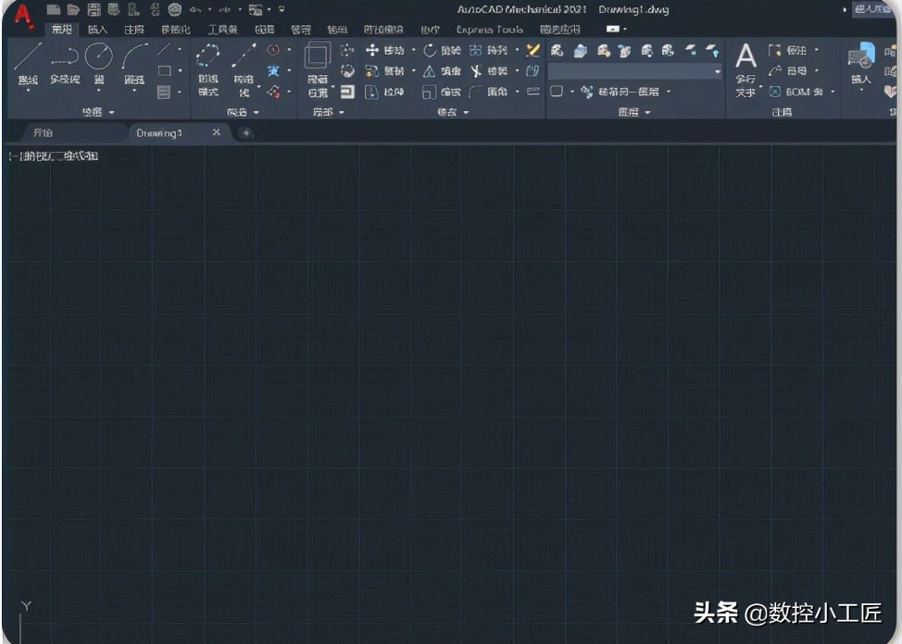Image resolution: width=902 pixels, height=644 pixels.
Task: Click the Erase pencil icon in Modify panel
Action: click(533, 51)
